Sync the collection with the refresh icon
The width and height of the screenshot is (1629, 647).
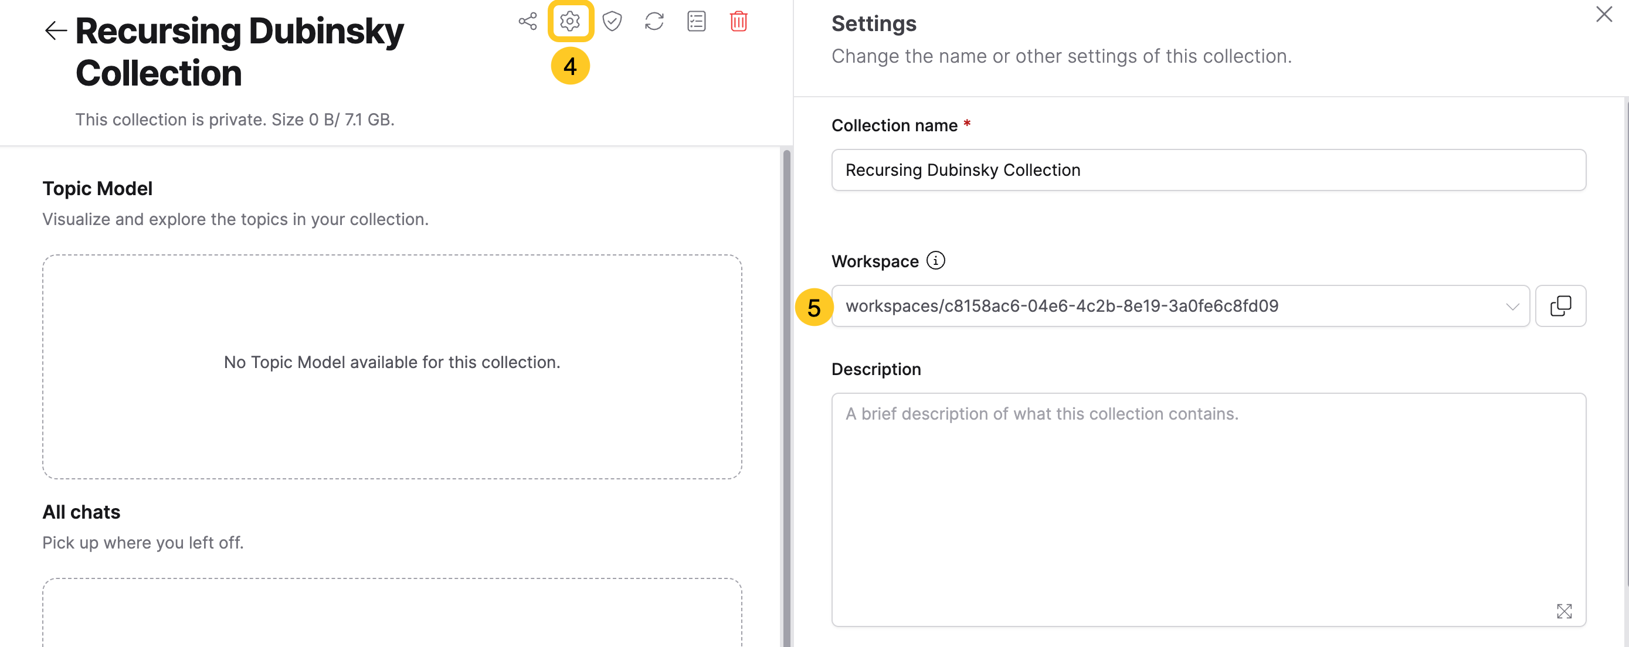pos(654,21)
